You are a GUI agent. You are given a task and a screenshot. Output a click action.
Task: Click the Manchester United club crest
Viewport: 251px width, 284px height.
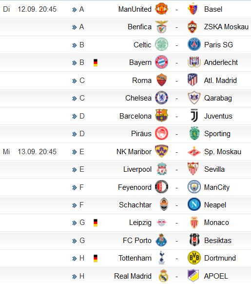point(161,9)
